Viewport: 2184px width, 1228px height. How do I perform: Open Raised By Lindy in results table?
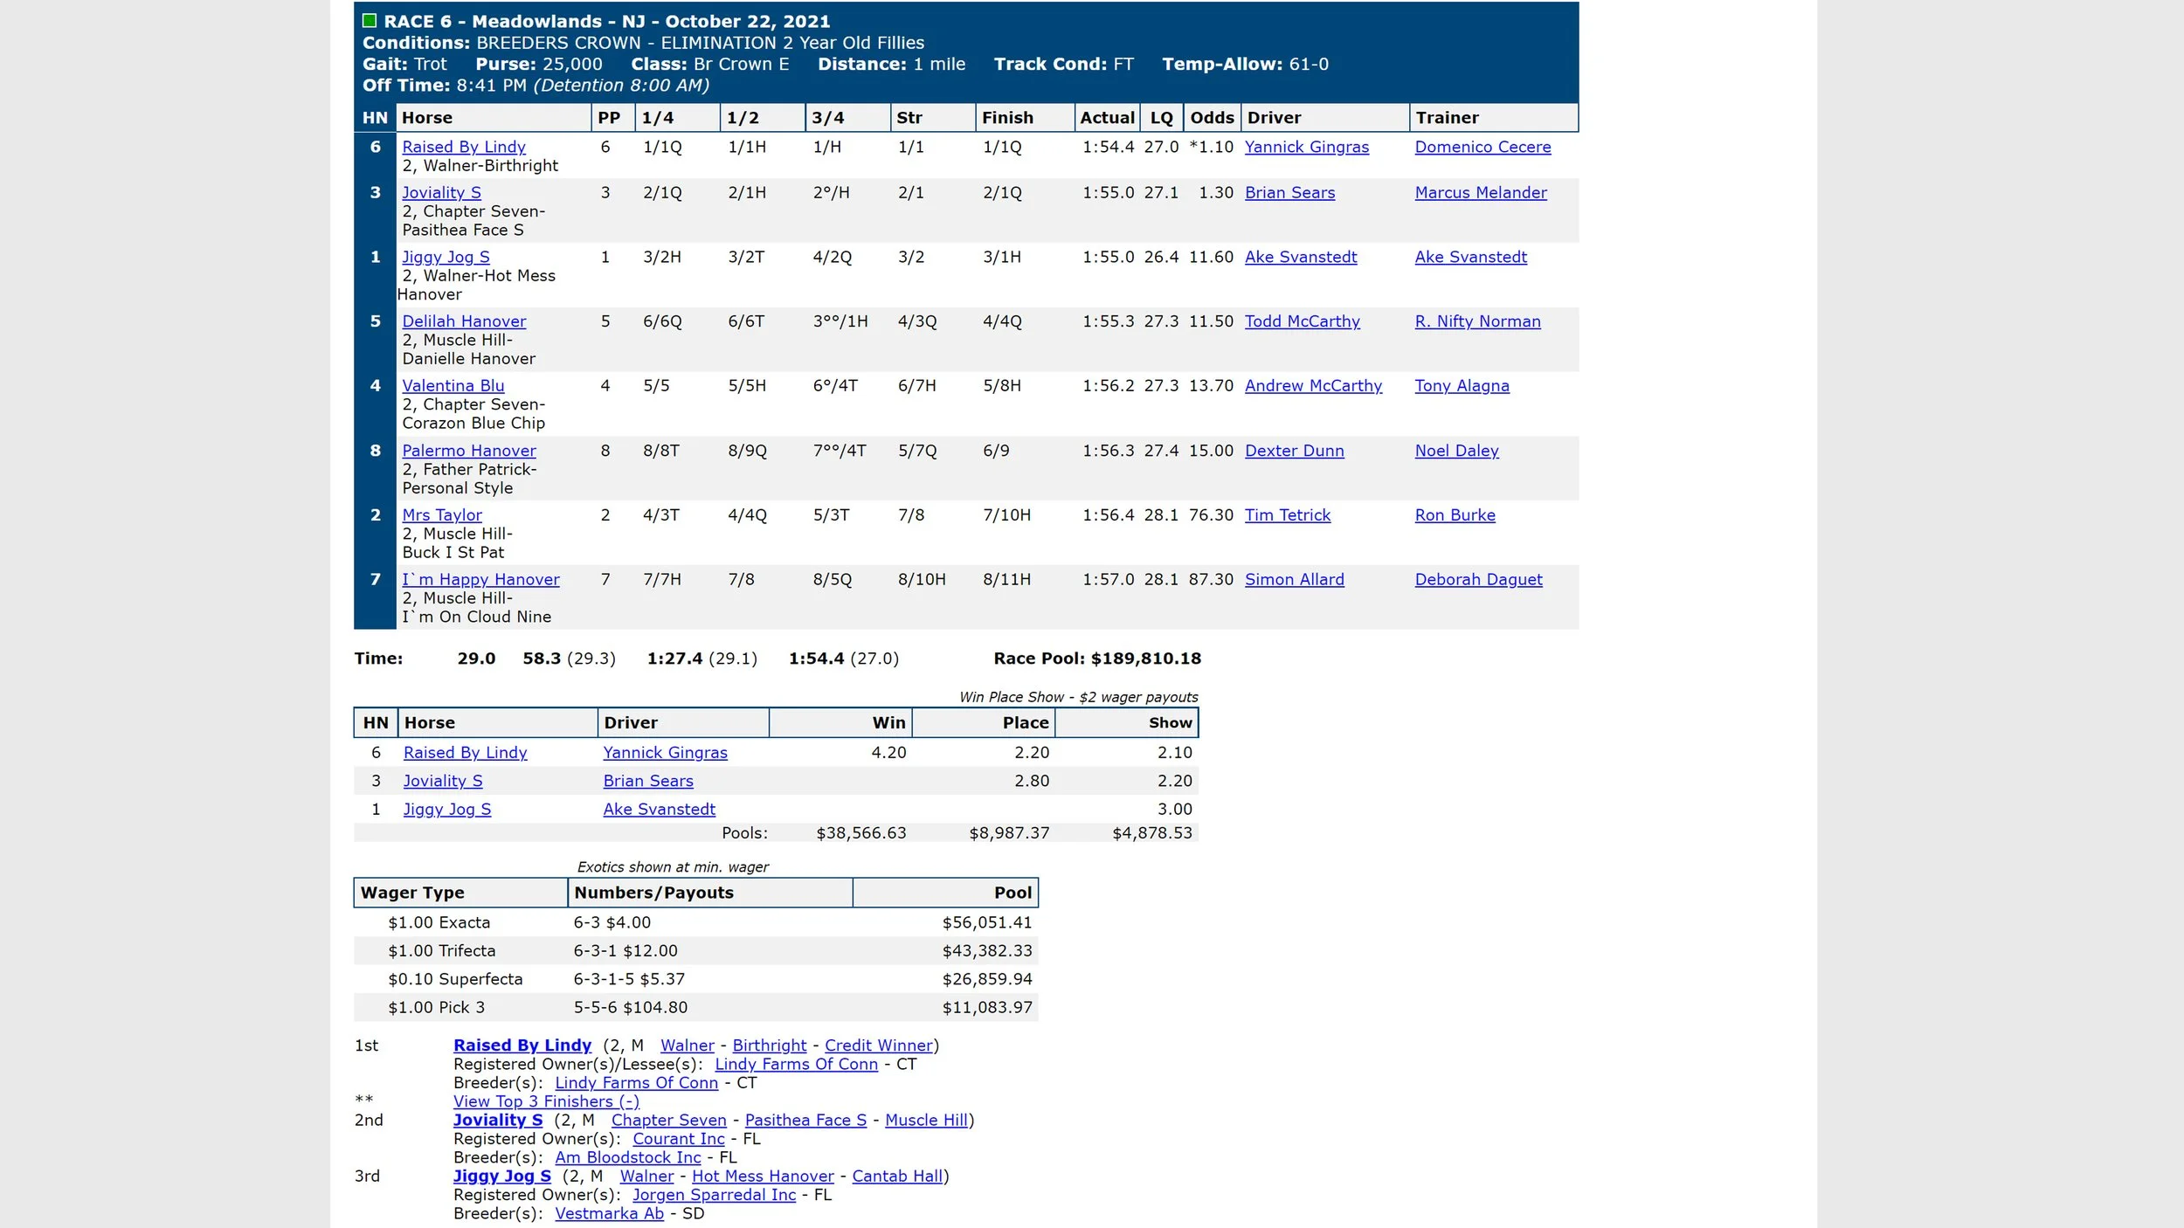464,147
